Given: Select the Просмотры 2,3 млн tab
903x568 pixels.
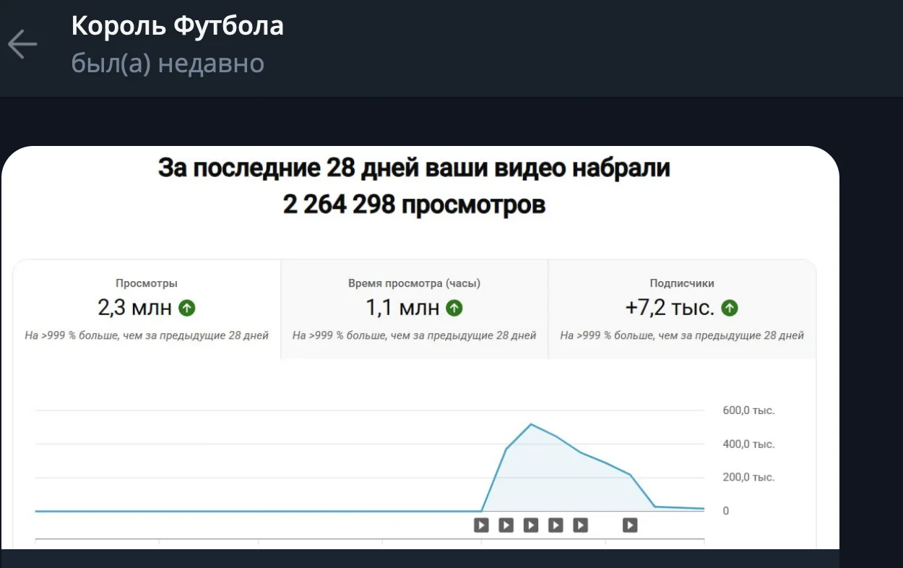Looking at the screenshot, I should pos(147,309).
